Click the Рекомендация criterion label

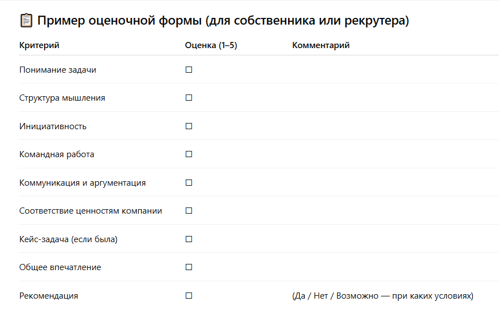coord(49,296)
